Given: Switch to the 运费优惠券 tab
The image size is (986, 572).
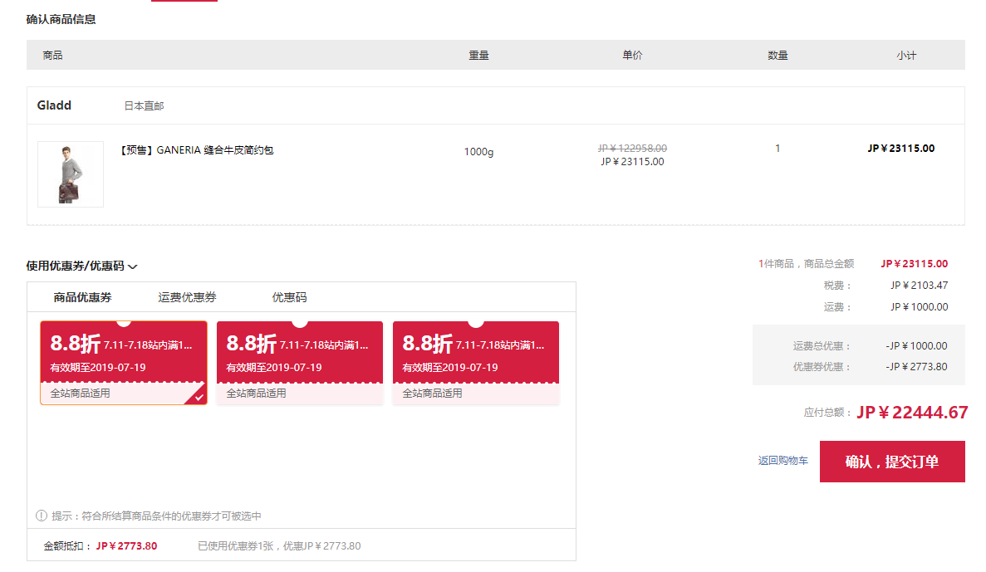Looking at the screenshot, I should (x=187, y=297).
